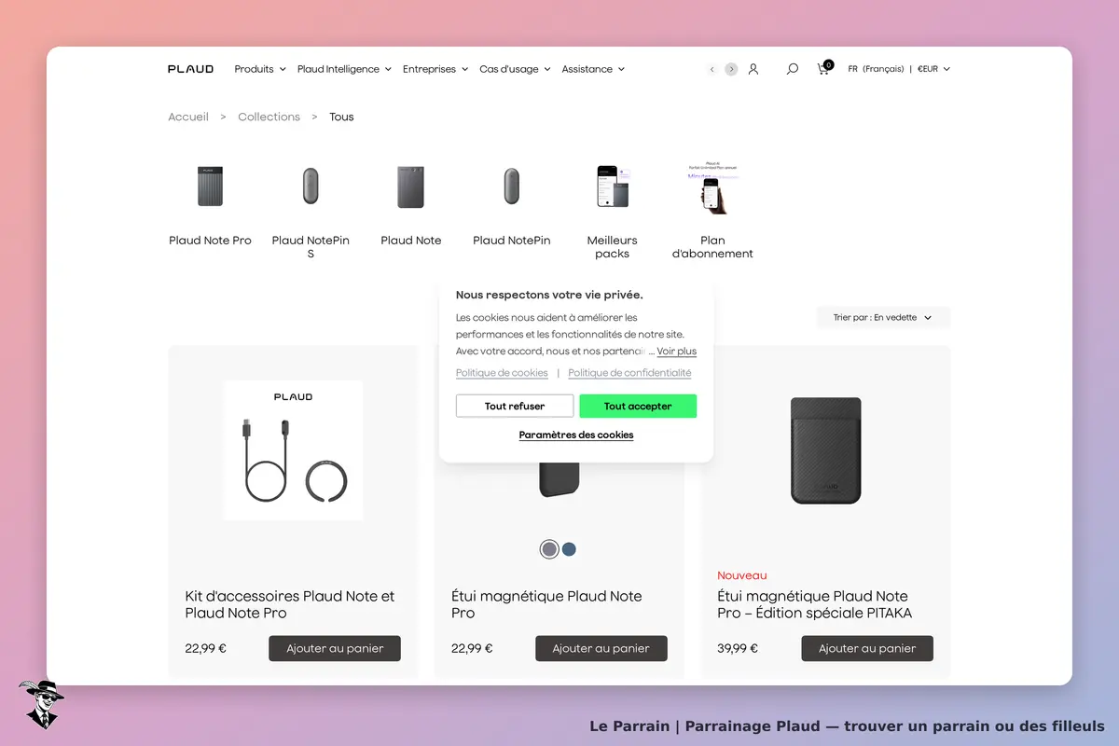Image resolution: width=1119 pixels, height=746 pixels.
Task: Open Paramètres des cookies link
Action: (576, 435)
